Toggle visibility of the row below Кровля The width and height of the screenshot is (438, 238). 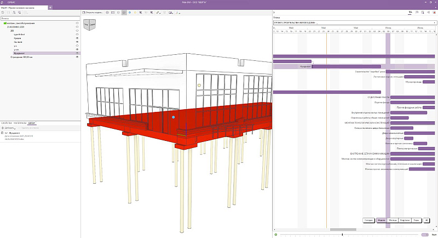pyautogui.click(x=77, y=42)
